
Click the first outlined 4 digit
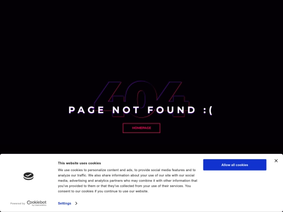(110, 99)
